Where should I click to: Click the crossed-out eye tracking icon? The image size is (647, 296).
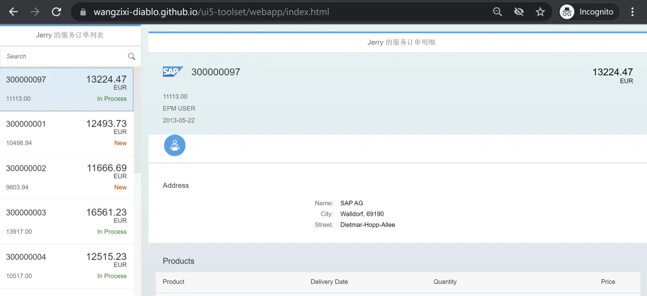[519, 12]
